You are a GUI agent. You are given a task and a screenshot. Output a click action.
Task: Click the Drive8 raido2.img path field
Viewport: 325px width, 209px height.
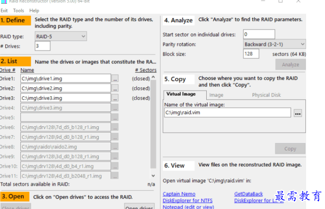(66, 147)
